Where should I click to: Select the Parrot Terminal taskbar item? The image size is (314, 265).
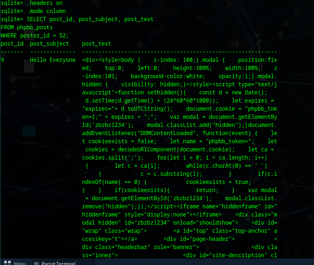coord(55,263)
